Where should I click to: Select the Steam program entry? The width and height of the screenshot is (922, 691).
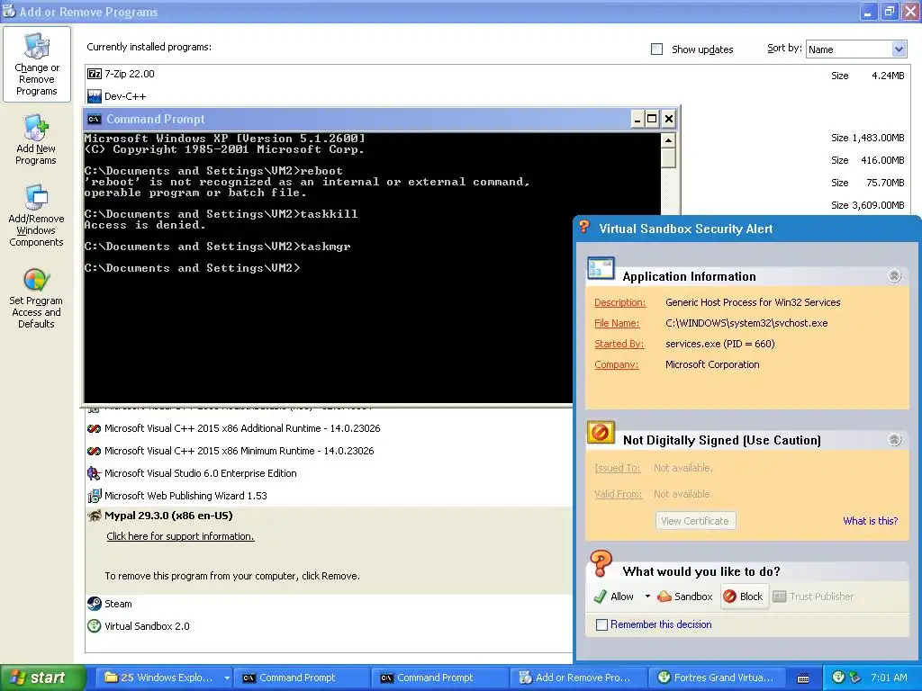[x=118, y=604]
